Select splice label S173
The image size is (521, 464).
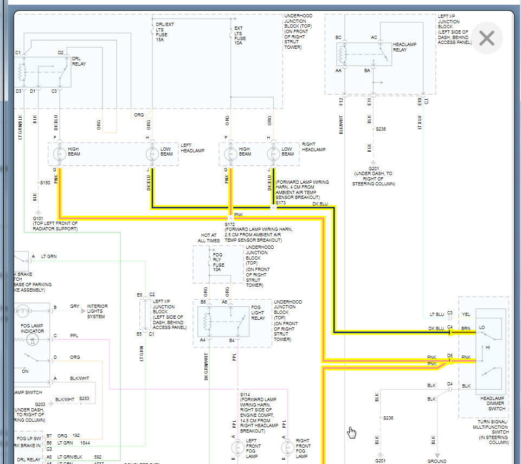click(280, 203)
